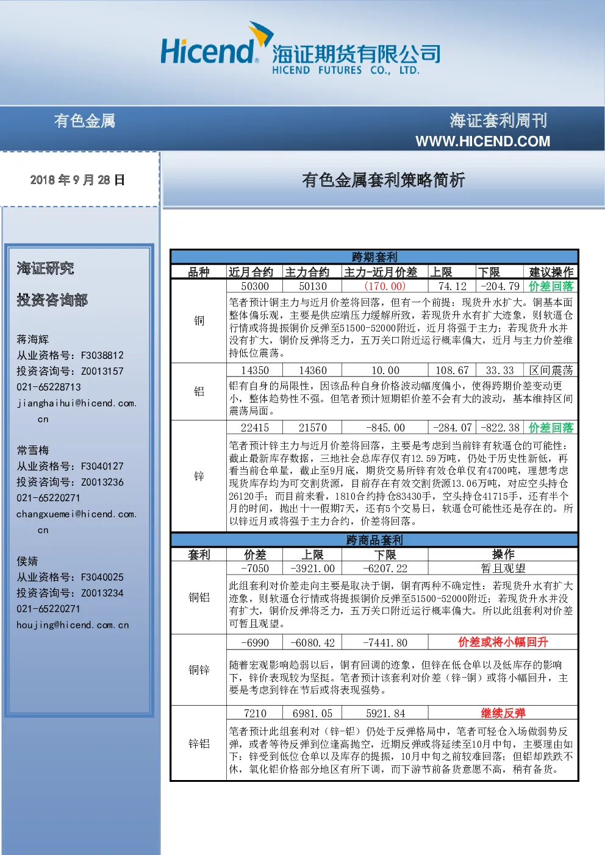Viewport: 605px width, 855px height.
Task: Click zinc main contract value 21570
Action: [313, 428]
